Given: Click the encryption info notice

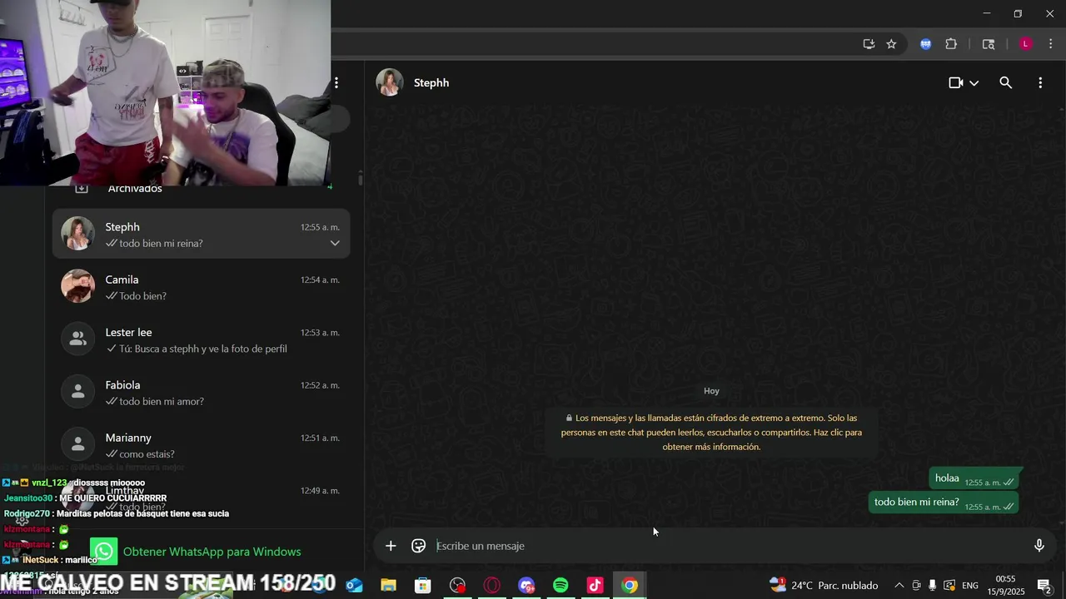Looking at the screenshot, I should point(711,433).
